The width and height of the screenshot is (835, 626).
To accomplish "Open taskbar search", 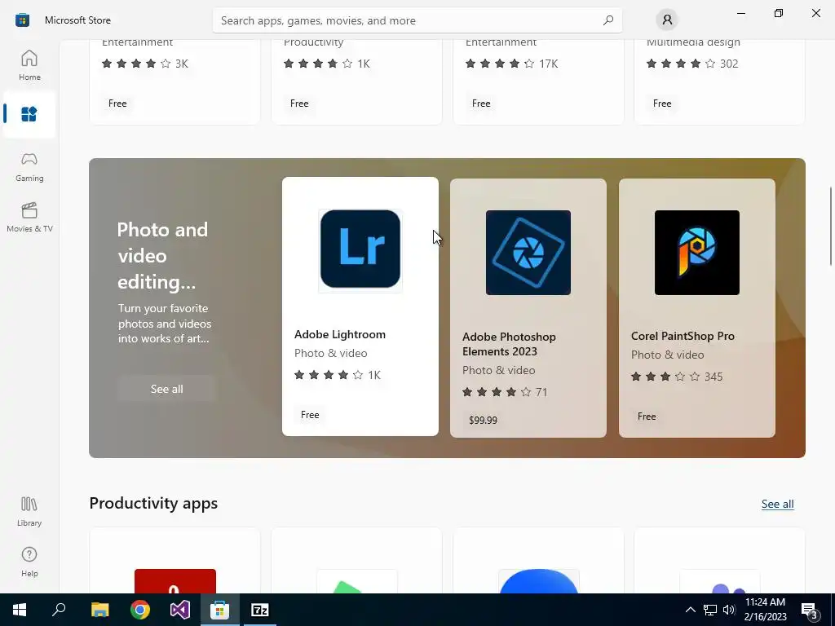I will 59,610.
